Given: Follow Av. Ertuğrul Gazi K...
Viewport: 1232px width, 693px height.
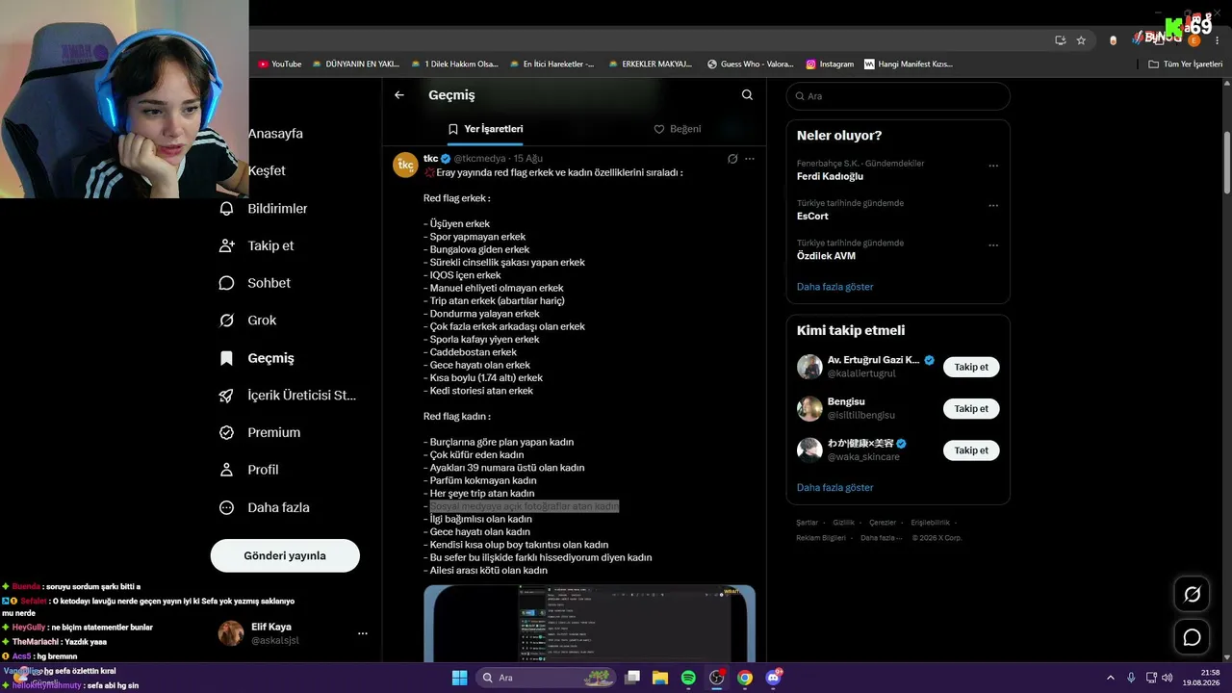Looking at the screenshot, I should click(x=971, y=367).
